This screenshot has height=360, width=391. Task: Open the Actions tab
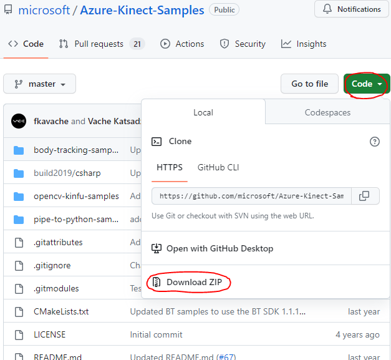click(x=182, y=44)
